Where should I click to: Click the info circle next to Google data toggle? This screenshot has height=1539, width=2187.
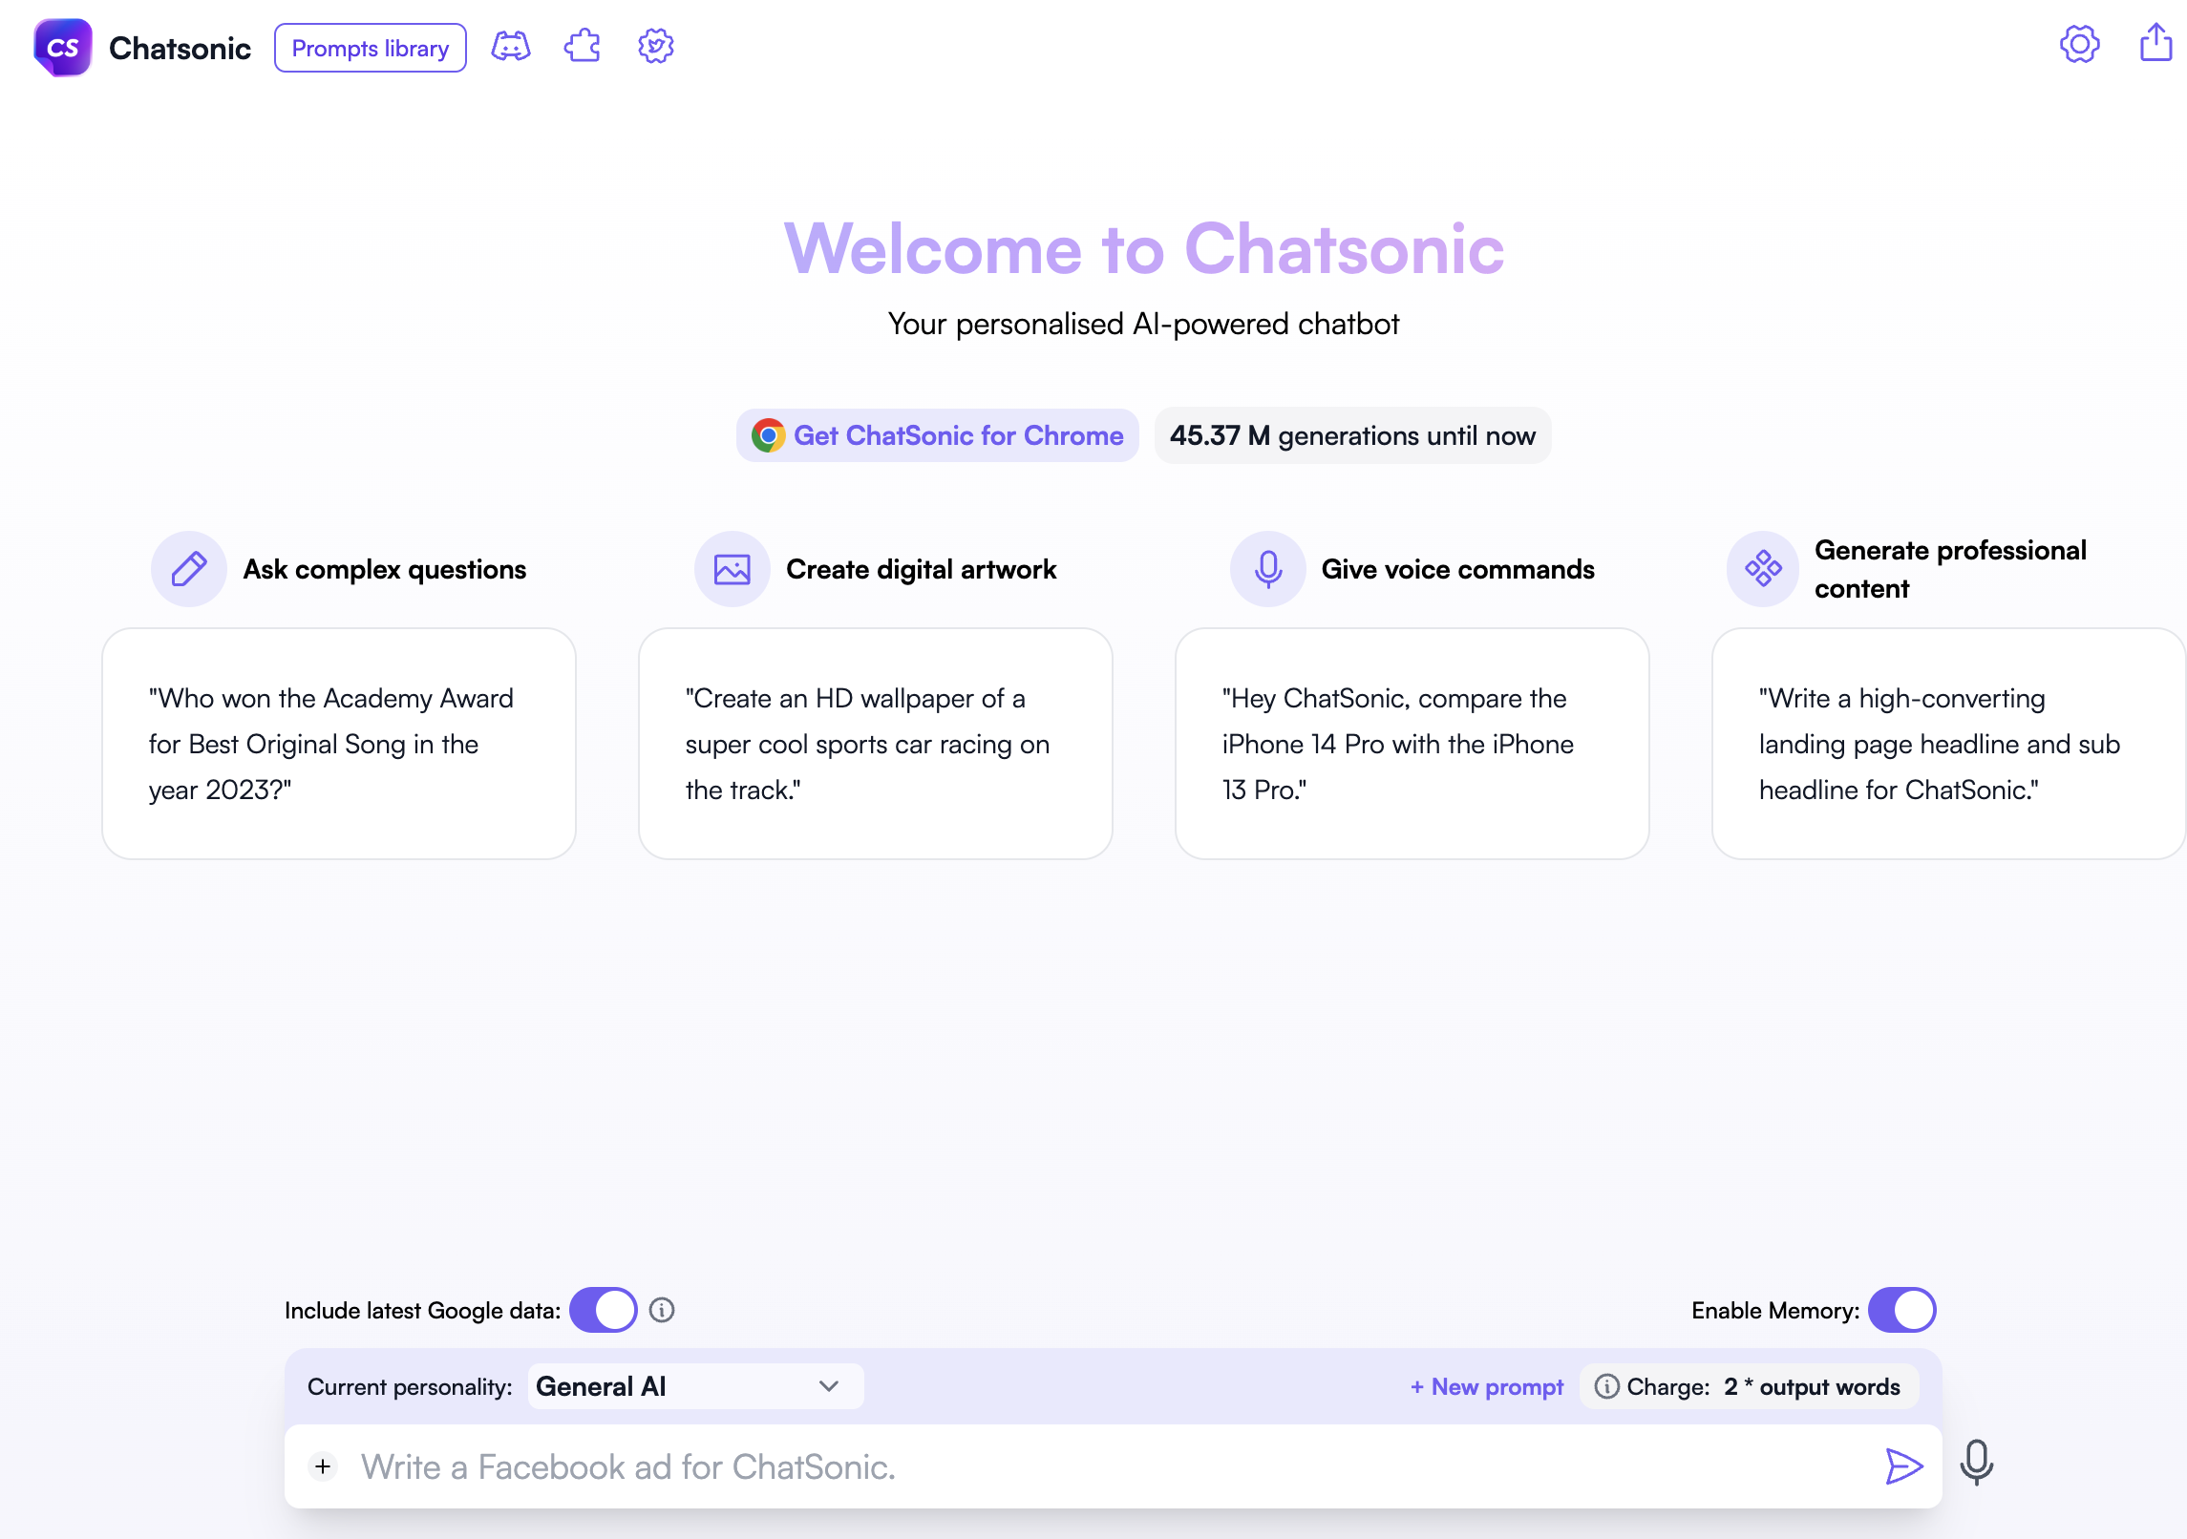click(663, 1313)
